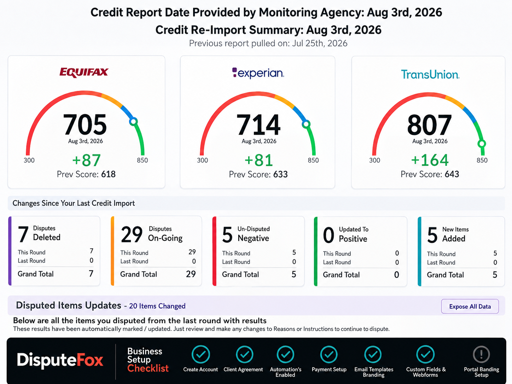Click the Equifax score 705
Image resolution: width=512 pixels, height=384 pixels.
(85, 125)
